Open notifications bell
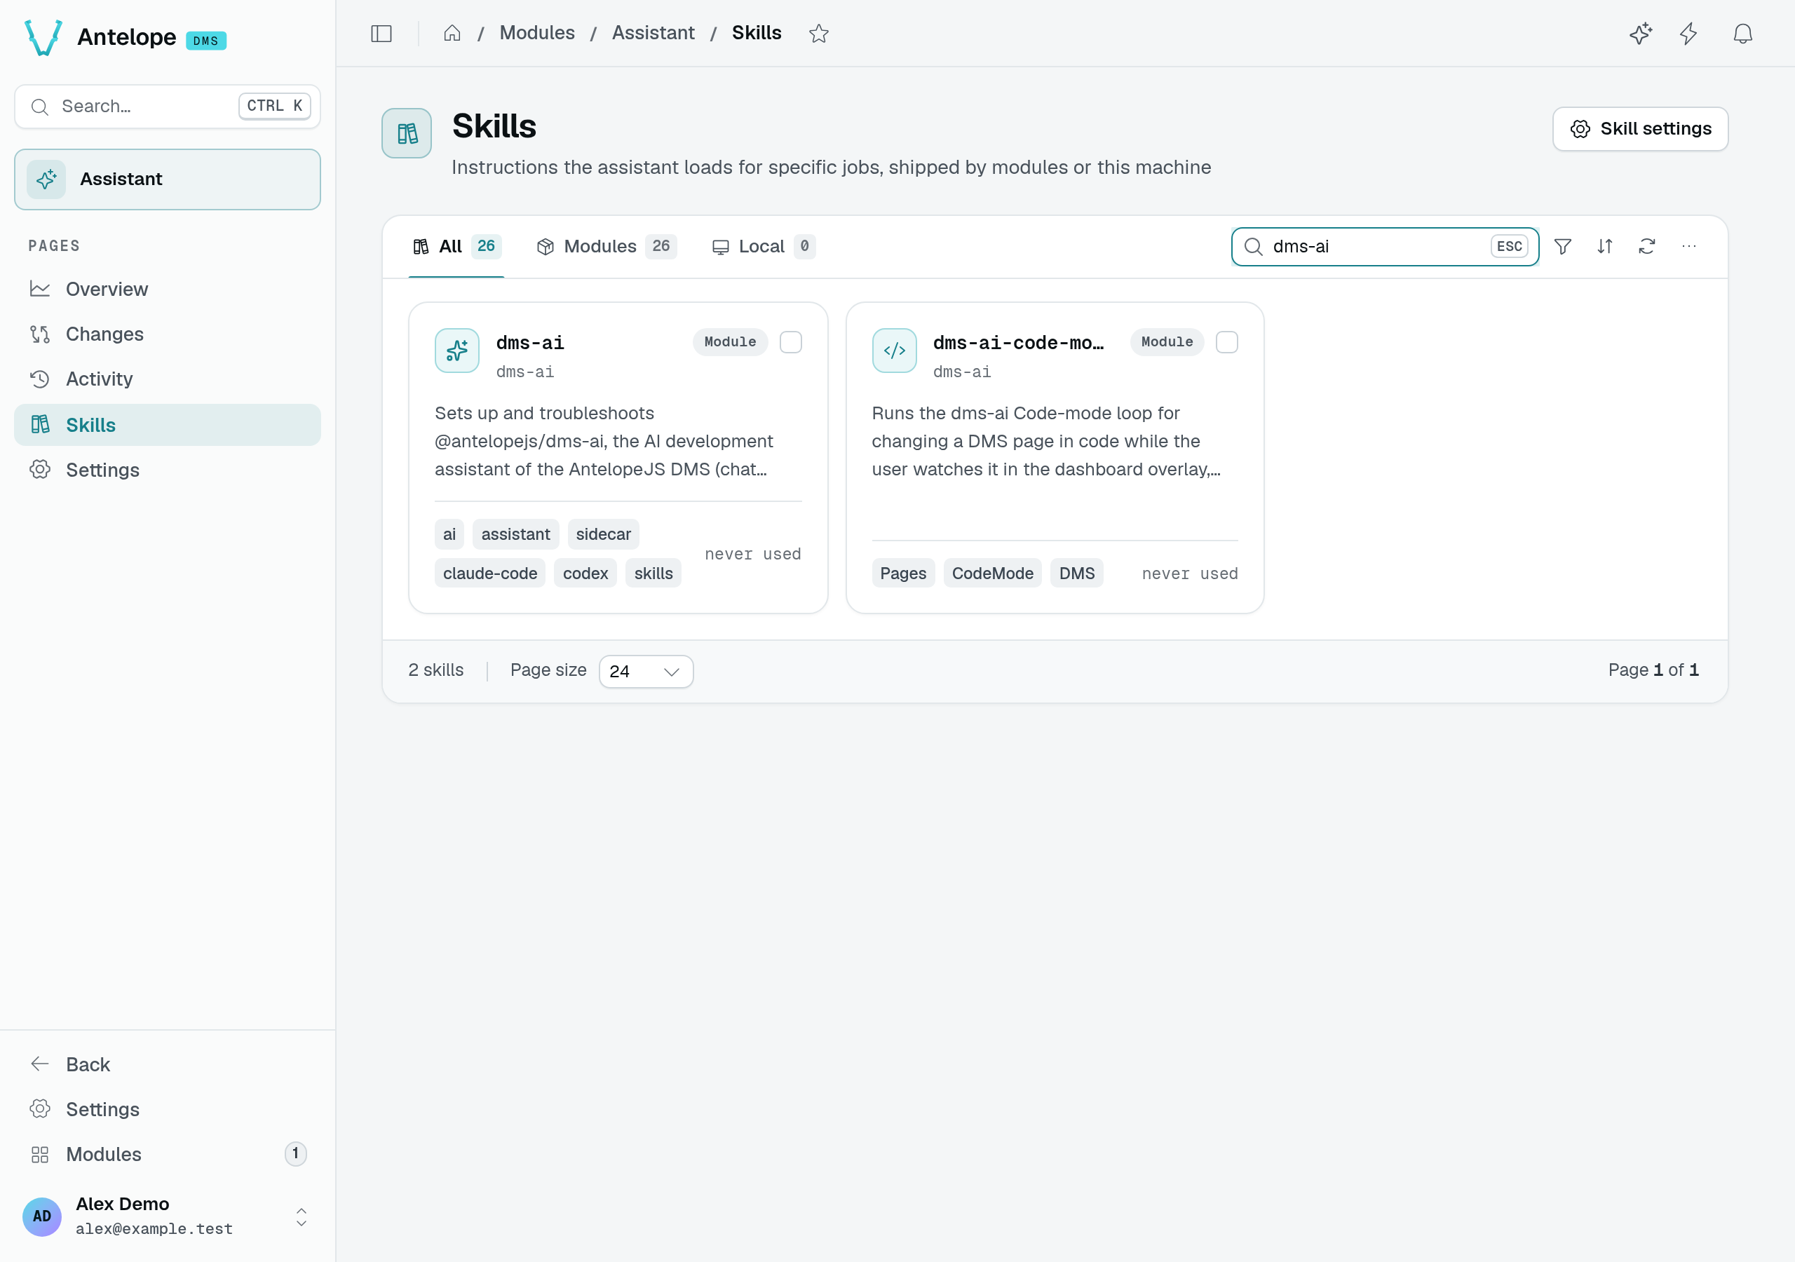This screenshot has height=1262, width=1795. pyautogui.click(x=1742, y=33)
